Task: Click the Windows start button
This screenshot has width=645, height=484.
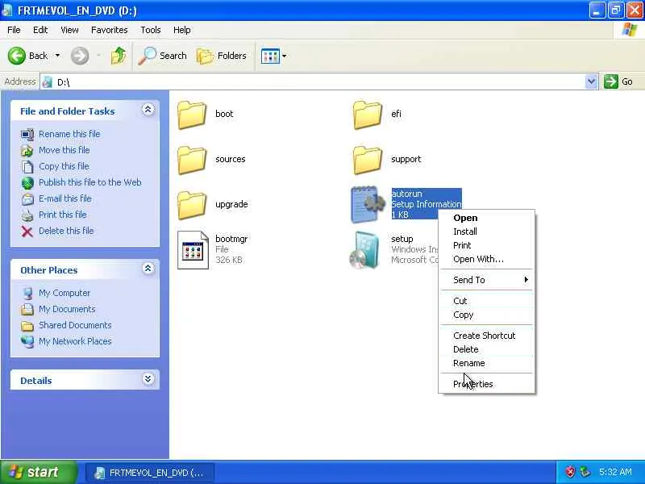Action: point(38,472)
